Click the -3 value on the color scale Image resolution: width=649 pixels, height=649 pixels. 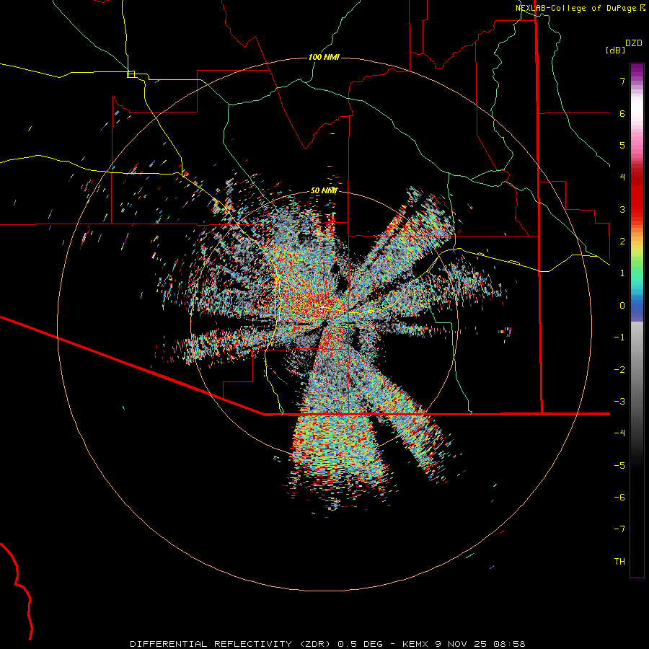(619, 402)
